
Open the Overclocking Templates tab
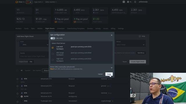76,29
